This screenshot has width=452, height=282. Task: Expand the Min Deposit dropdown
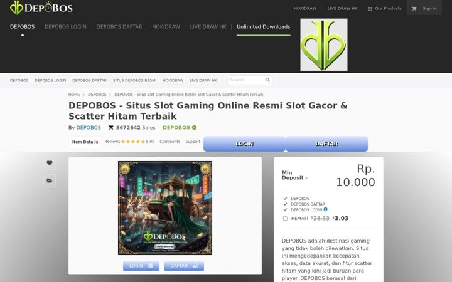pos(295,175)
